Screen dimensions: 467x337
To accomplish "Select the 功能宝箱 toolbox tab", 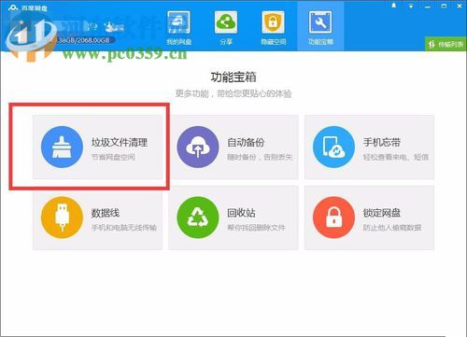I will (x=320, y=27).
